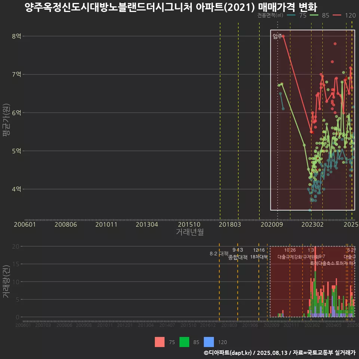Click the 5억 y-axis label

pyautogui.click(x=16, y=151)
